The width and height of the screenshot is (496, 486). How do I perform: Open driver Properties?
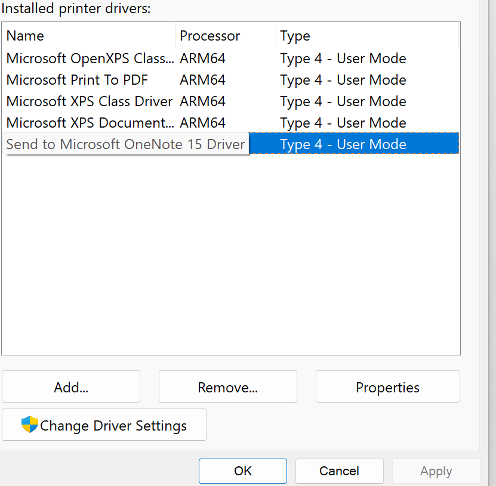(x=388, y=386)
